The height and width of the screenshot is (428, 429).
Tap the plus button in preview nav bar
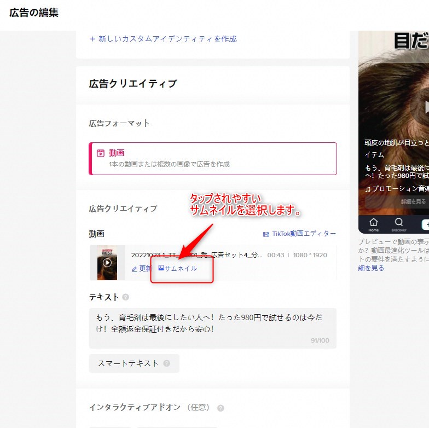point(425,224)
